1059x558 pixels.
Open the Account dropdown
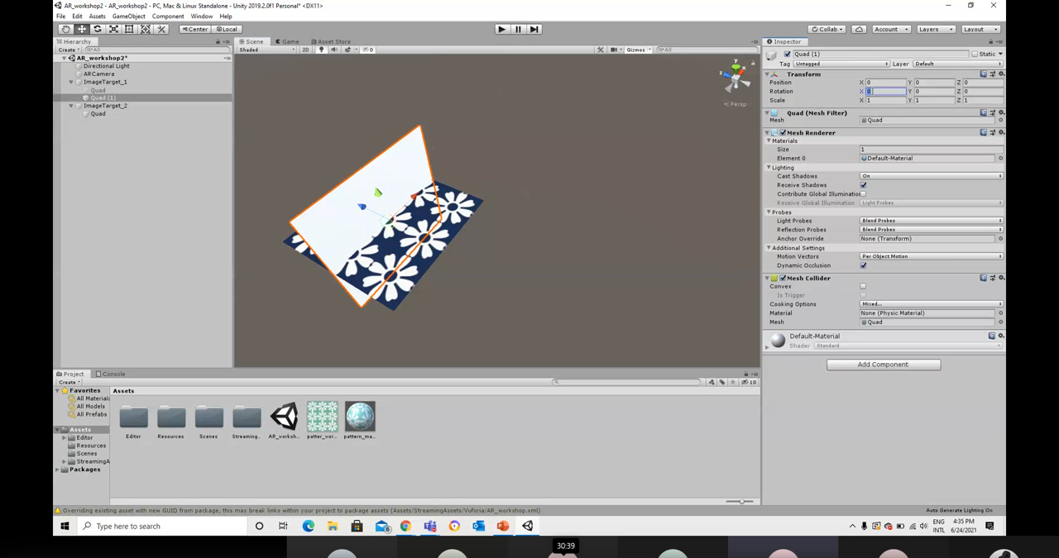890,29
